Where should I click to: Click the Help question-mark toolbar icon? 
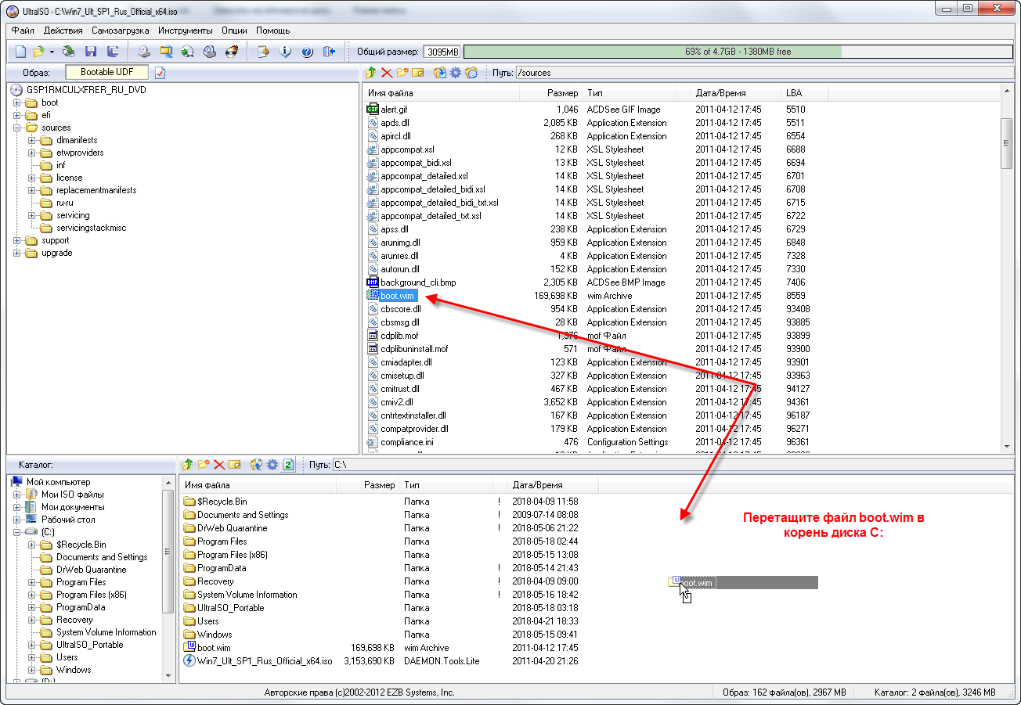pos(307,52)
